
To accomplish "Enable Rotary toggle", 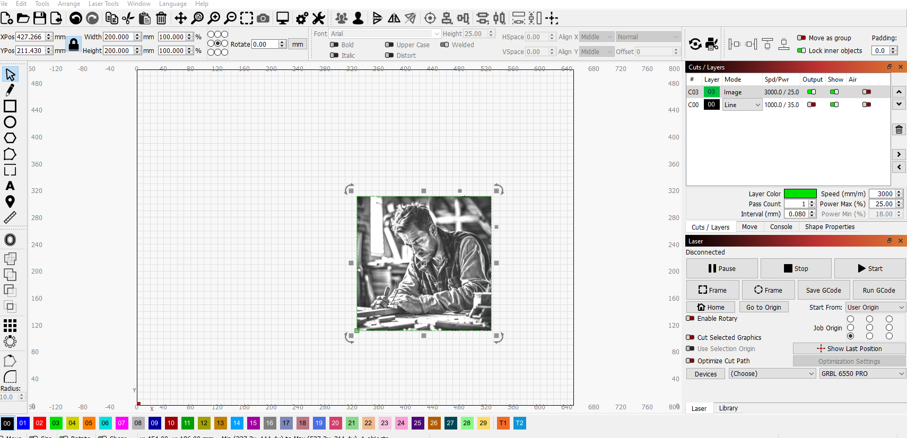I will [x=690, y=318].
